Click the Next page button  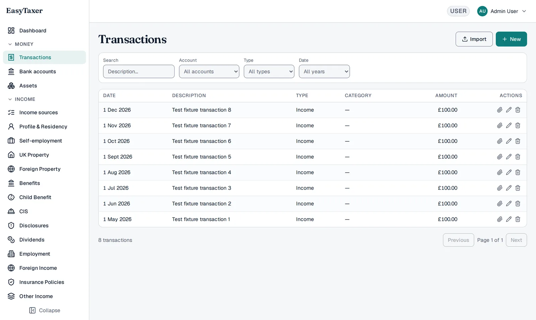tap(516, 240)
